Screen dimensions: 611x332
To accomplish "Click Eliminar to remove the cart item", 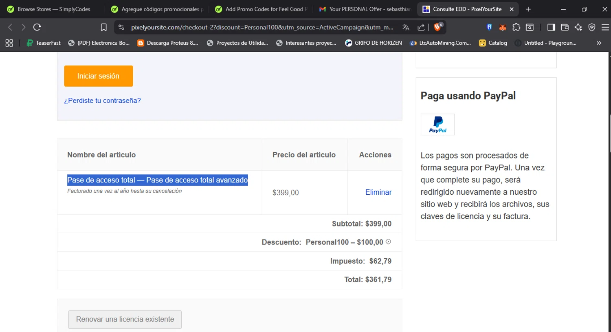I will (378, 192).
